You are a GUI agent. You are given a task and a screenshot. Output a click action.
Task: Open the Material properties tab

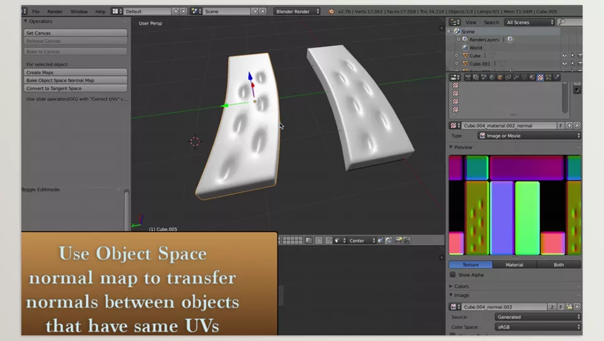[532, 77]
